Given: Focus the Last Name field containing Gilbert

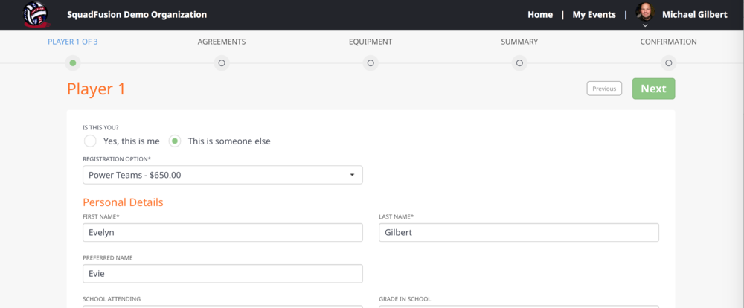Looking at the screenshot, I should point(519,232).
